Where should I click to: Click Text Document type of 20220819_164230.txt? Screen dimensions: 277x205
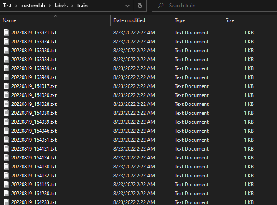coord(192,194)
